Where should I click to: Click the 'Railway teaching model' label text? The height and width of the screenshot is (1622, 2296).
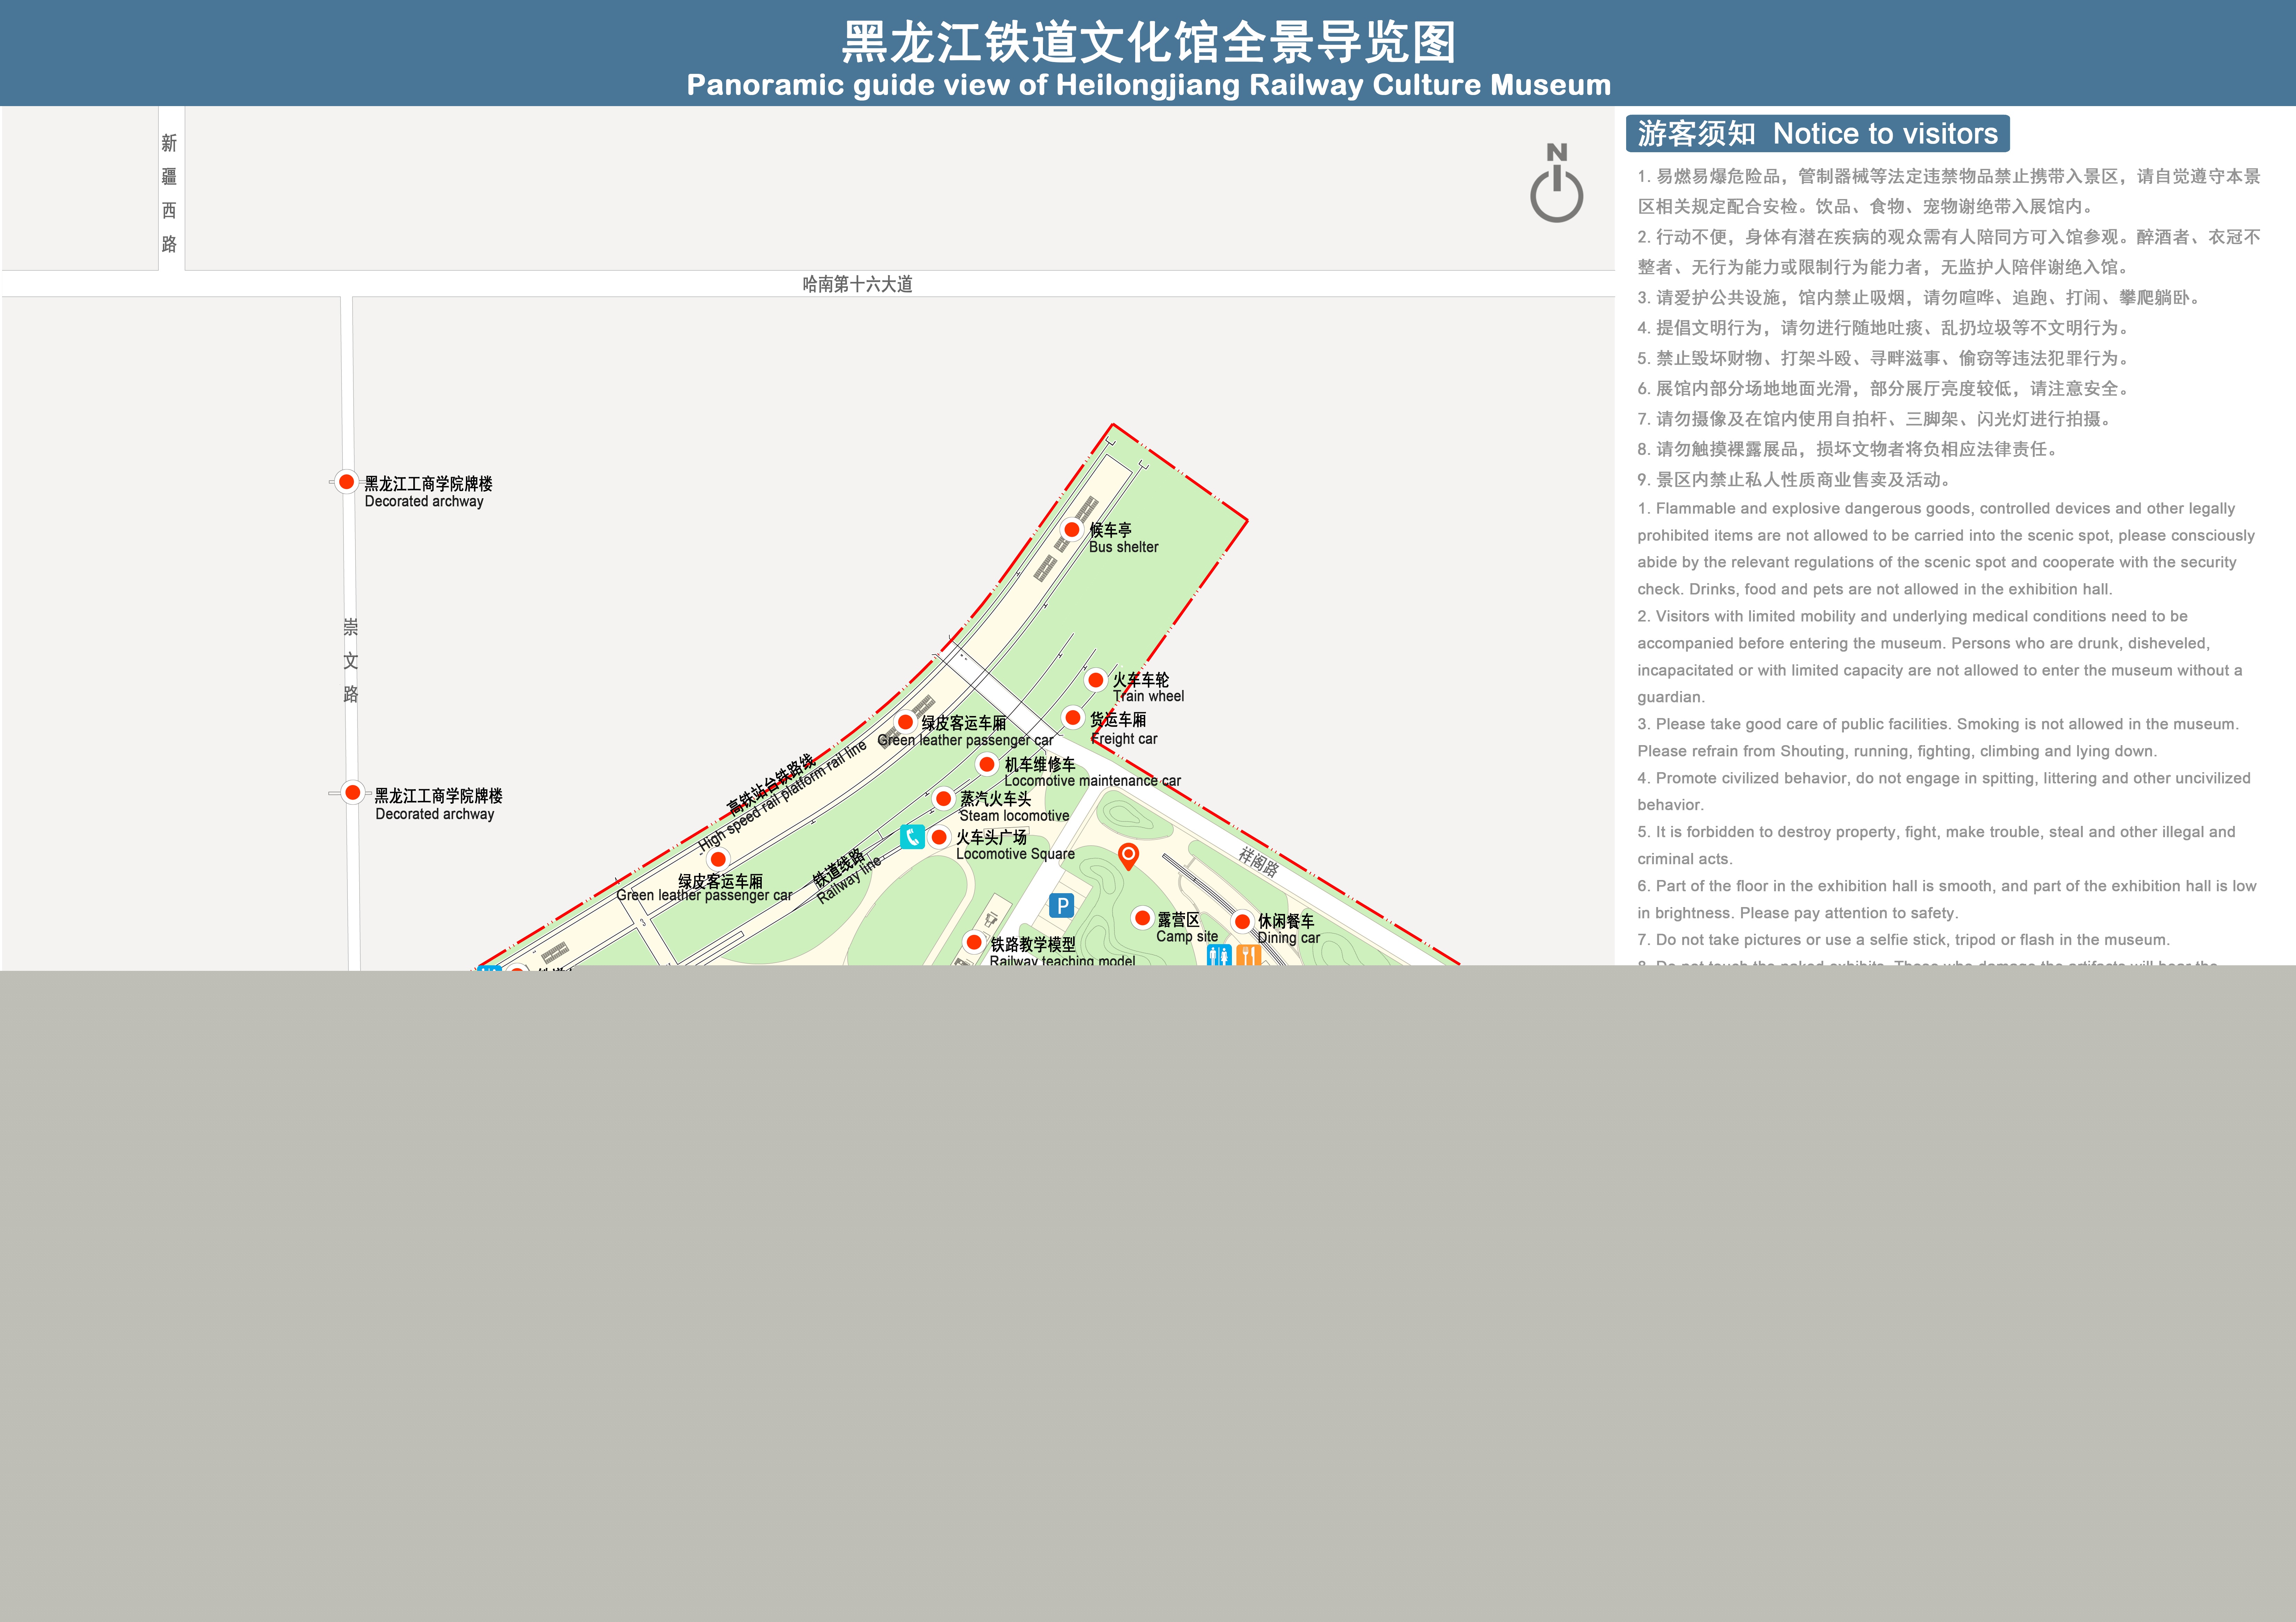coord(1062,961)
